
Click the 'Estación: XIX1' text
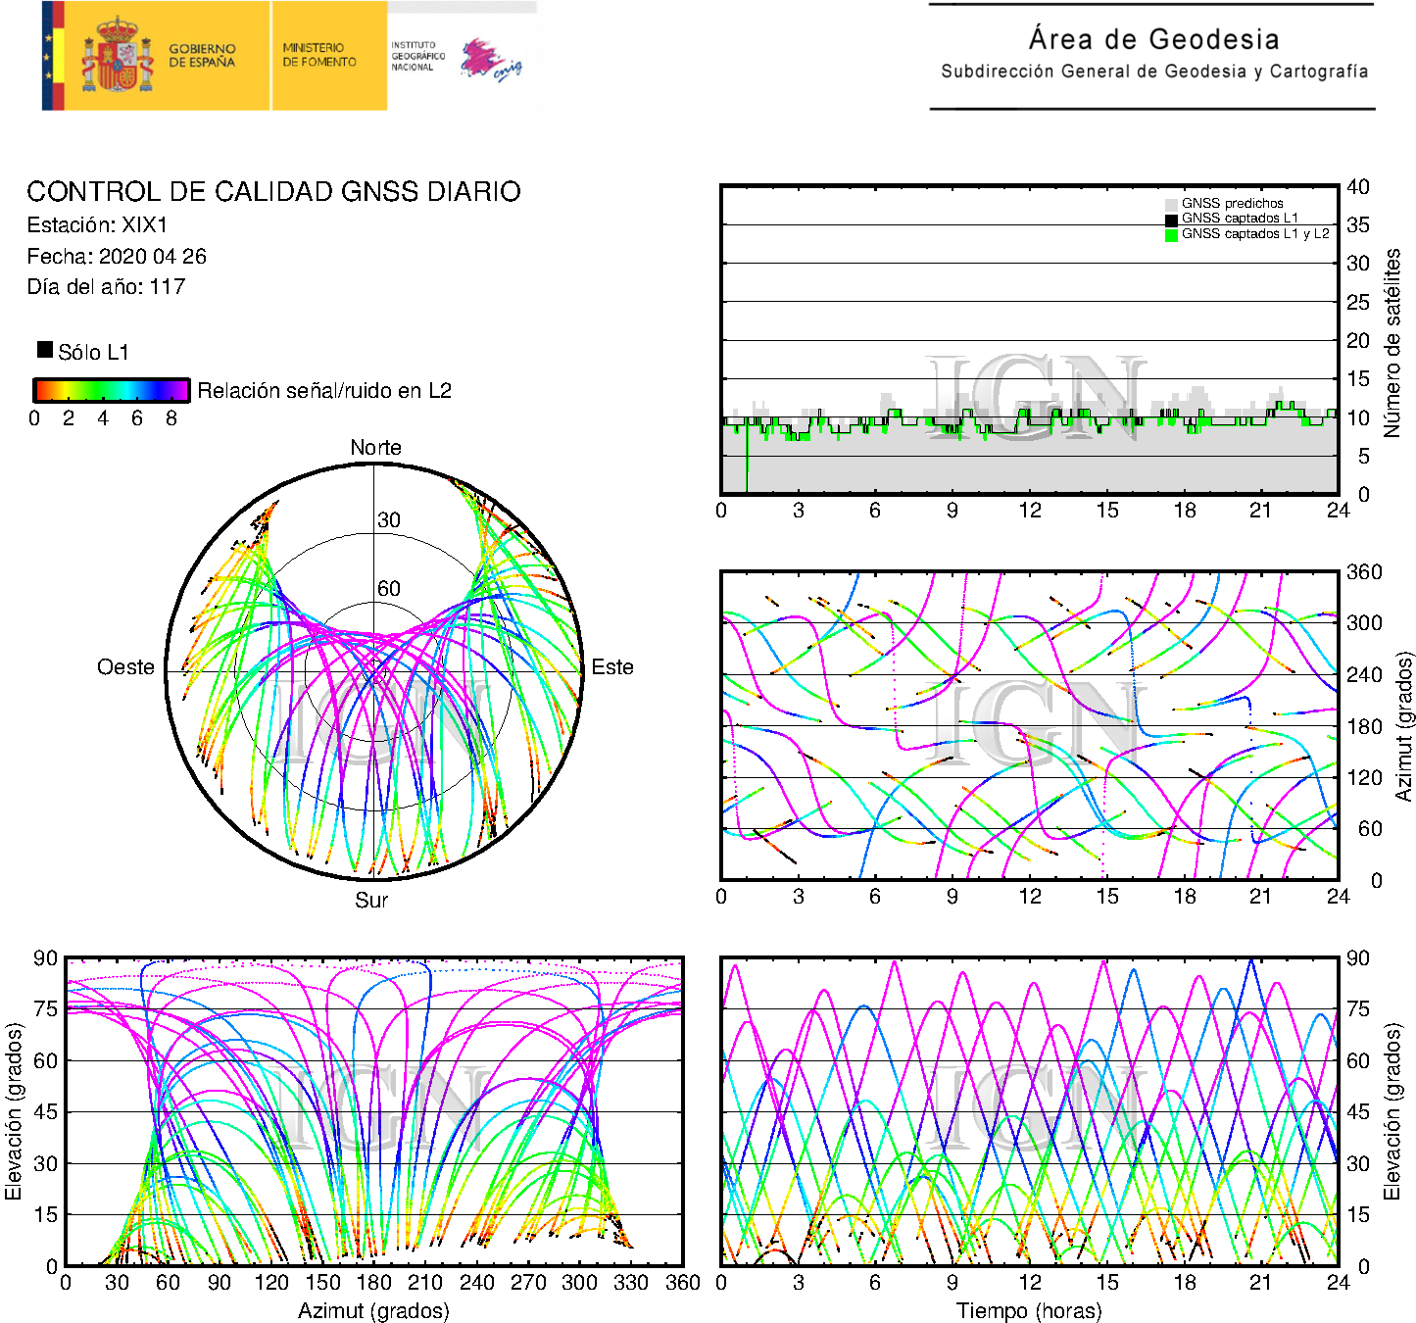(x=97, y=225)
